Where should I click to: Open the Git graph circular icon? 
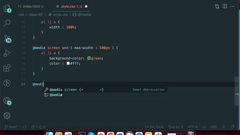tap(7, 83)
